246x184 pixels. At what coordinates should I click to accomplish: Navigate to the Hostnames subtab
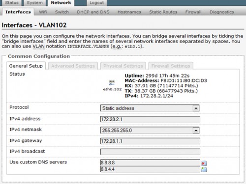pos(129,12)
